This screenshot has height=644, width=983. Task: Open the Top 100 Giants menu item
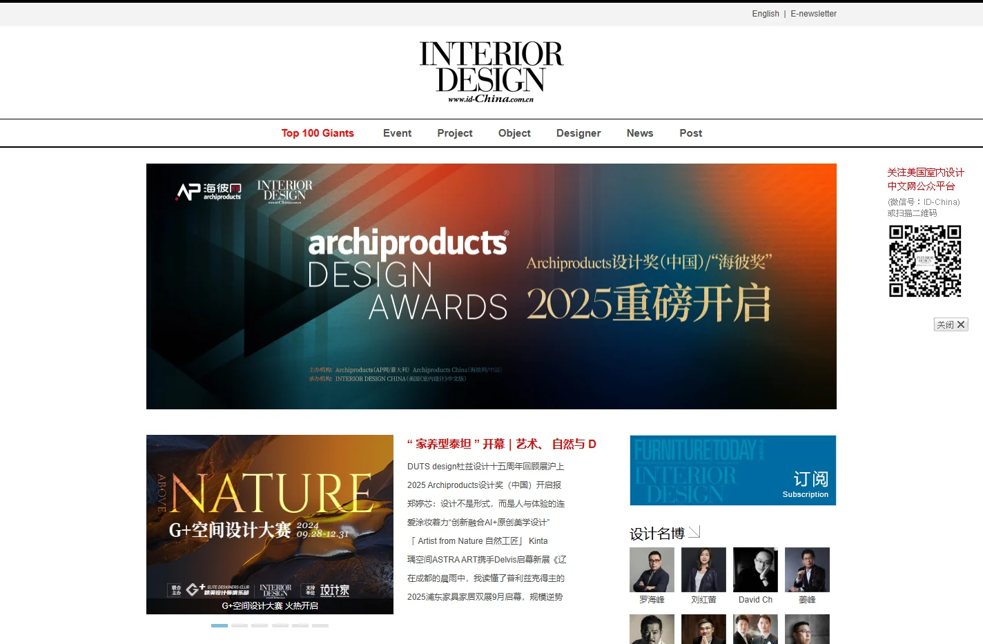coord(318,133)
